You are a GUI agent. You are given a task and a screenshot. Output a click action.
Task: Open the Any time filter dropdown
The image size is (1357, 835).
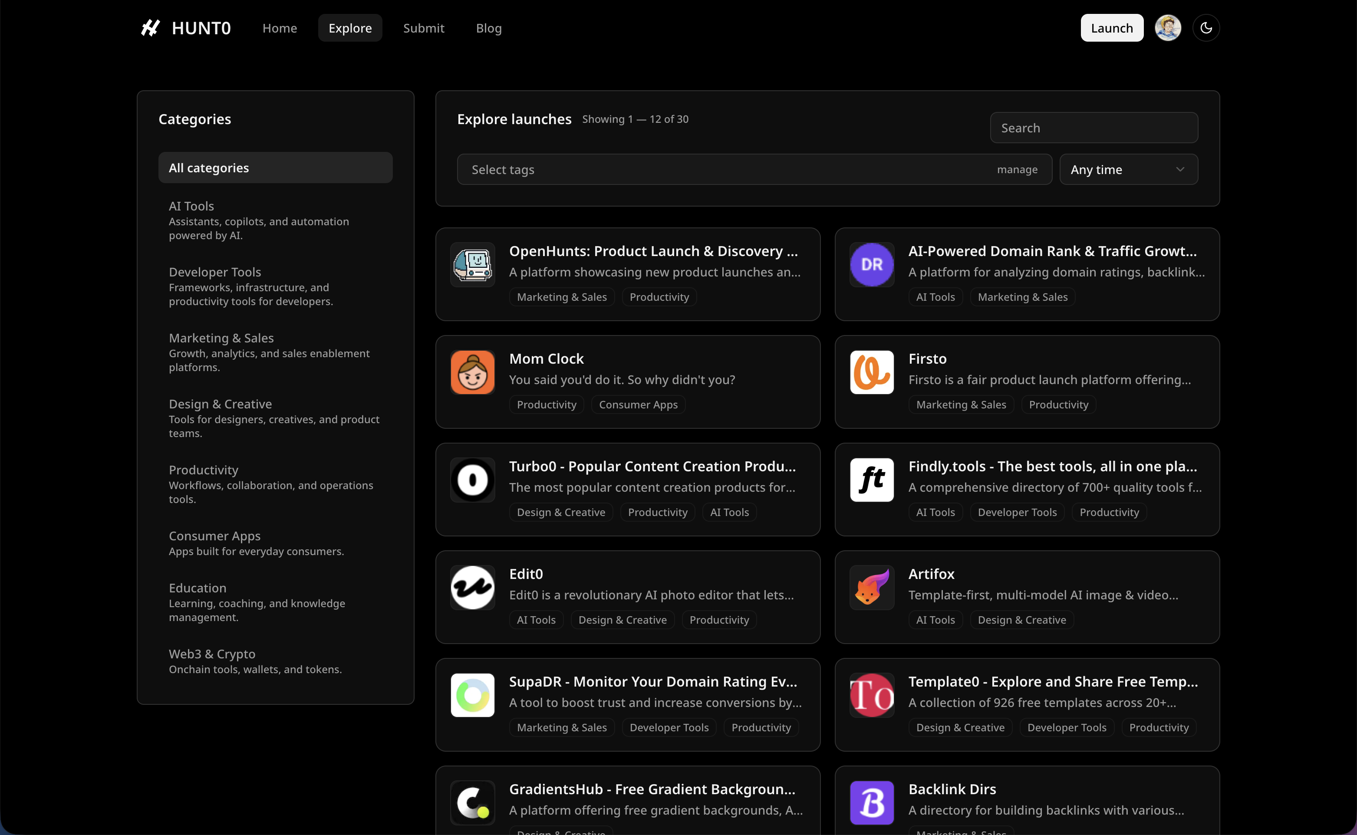(x=1128, y=170)
